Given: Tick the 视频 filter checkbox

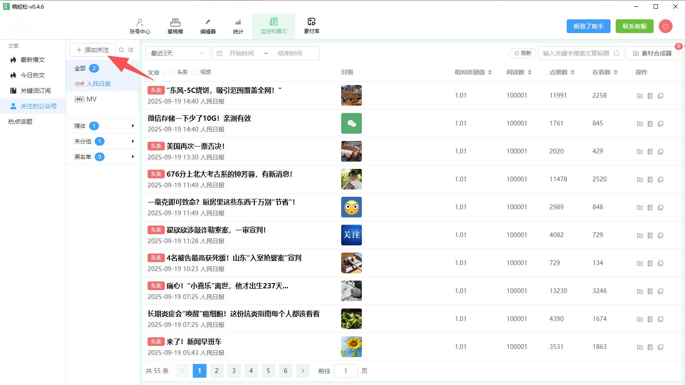Looking at the screenshot, I should (x=194, y=72).
